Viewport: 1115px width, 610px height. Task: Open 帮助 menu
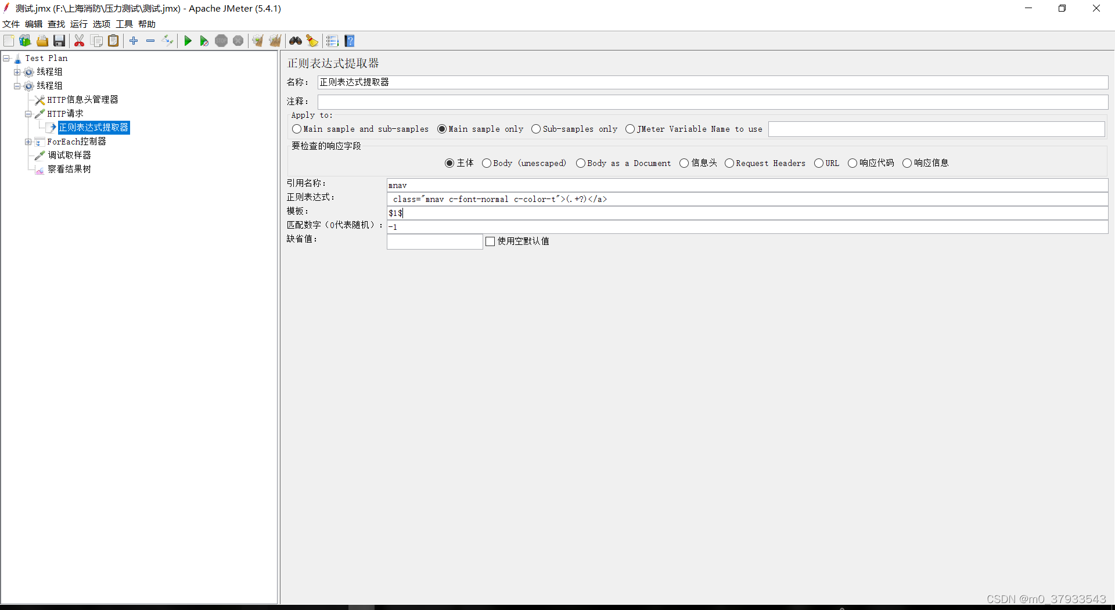pyautogui.click(x=147, y=24)
